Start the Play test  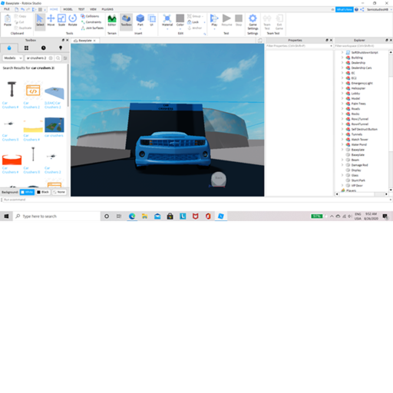(x=214, y=21)
